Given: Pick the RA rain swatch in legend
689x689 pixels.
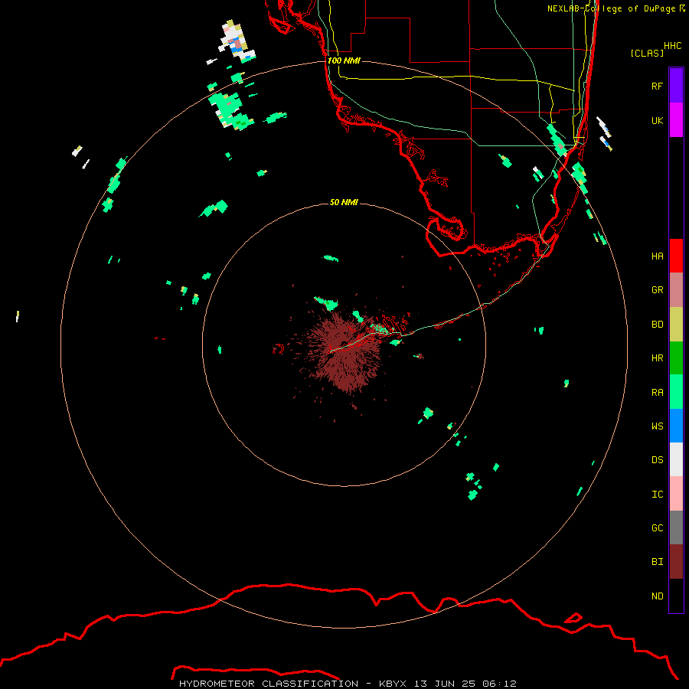Looking at the screenshot, I should (676, 392).
